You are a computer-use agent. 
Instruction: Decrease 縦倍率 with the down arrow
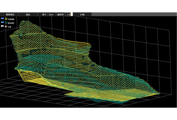71,15
